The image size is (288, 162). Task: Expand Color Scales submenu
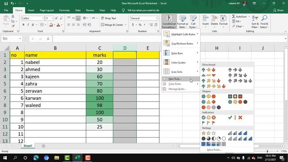[181, 63]
